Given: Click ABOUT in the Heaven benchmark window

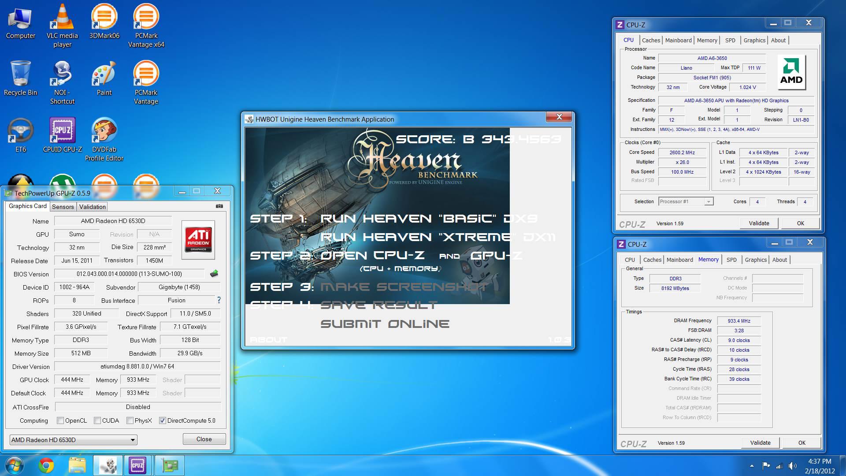Looking at the screenshot, I should pyautogui.click(x=268, y=340).
